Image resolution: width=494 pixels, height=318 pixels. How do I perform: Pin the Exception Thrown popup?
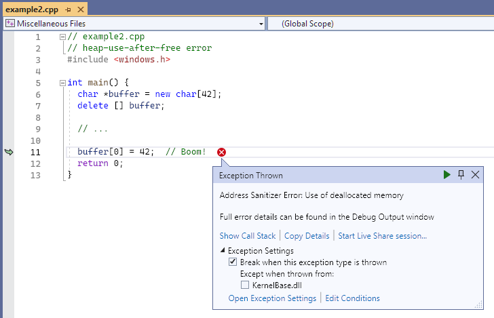(x=461, y=175)
